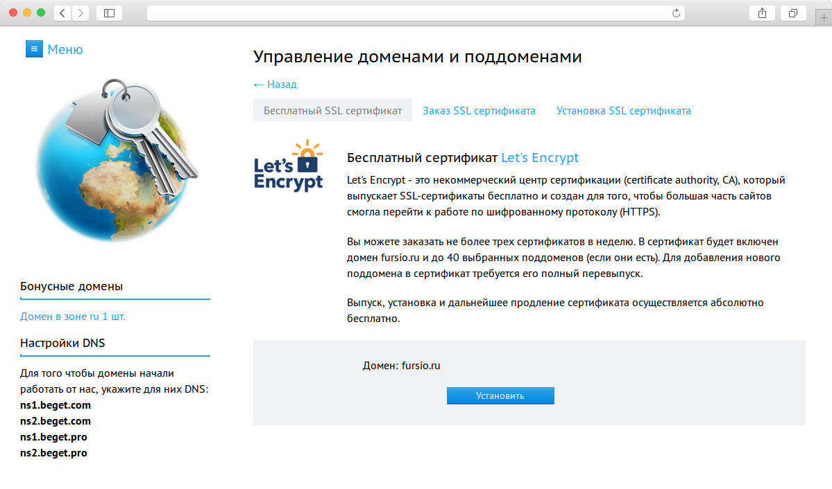
Task: Click the globe with keys illustration
Action: pyautogui.click(x=117, y=161)
